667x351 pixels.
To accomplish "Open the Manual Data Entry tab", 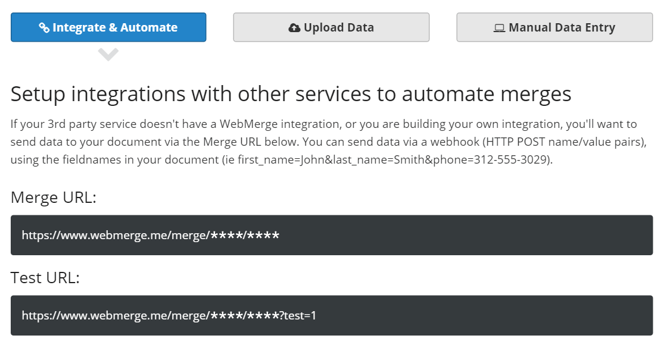I will (x=554, y=27).
